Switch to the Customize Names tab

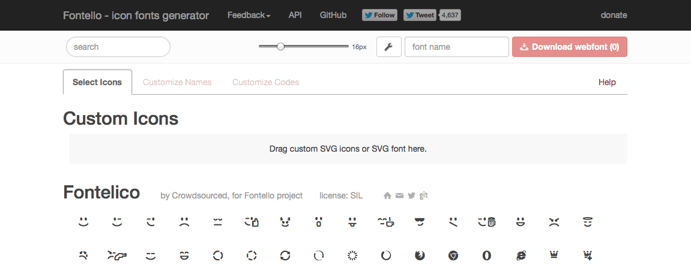[x=177, y=82]
